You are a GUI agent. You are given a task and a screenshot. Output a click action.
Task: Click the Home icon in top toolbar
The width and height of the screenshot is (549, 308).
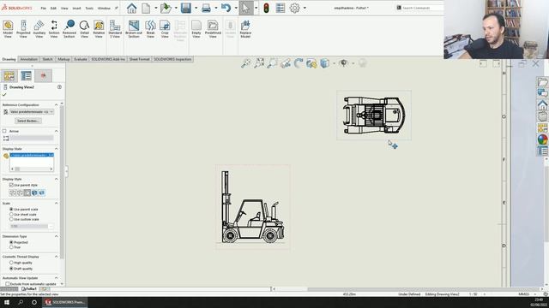click(x=131, y=8)
